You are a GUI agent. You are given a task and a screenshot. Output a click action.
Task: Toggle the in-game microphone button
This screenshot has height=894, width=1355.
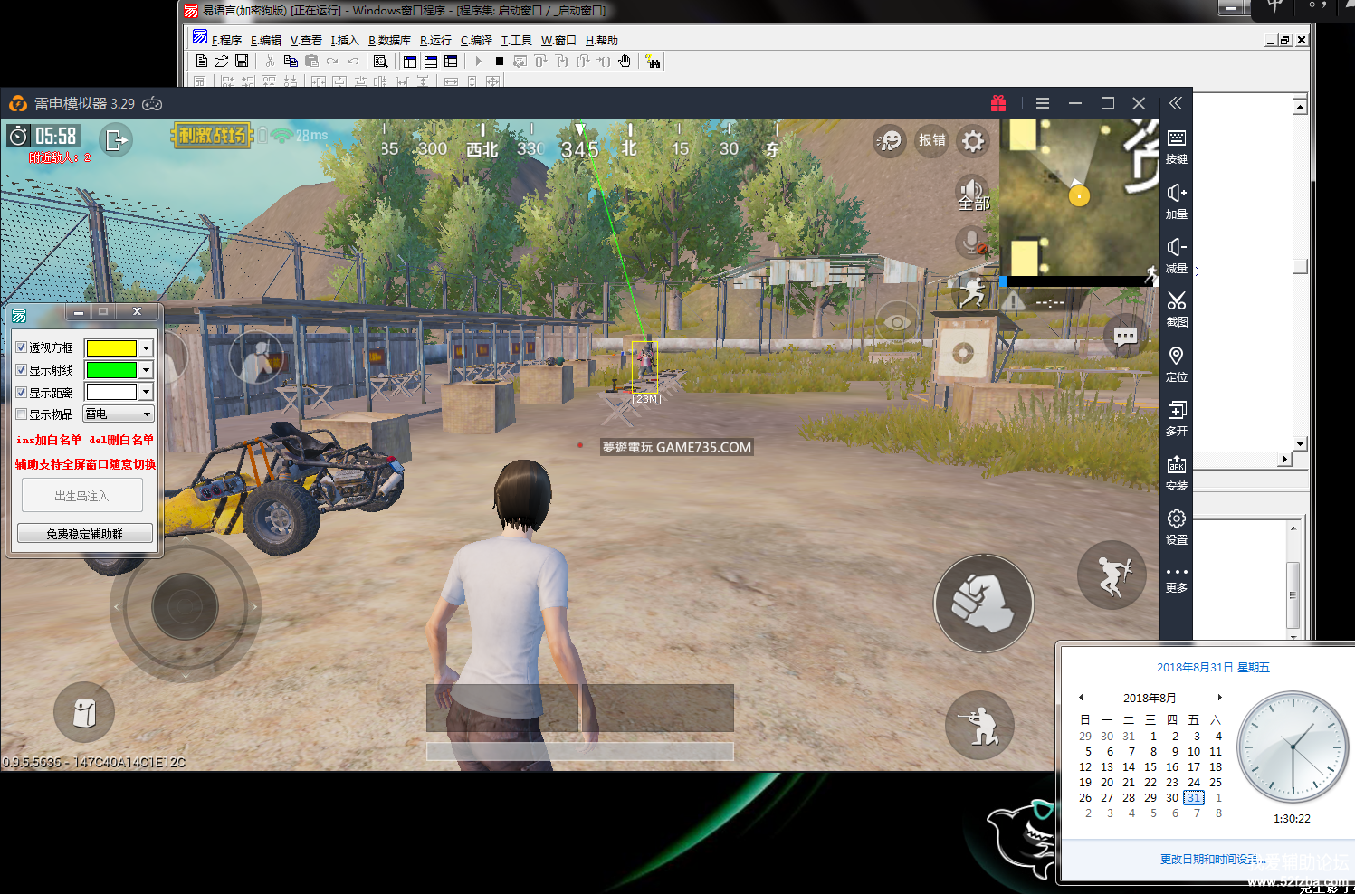pos(973,243)
